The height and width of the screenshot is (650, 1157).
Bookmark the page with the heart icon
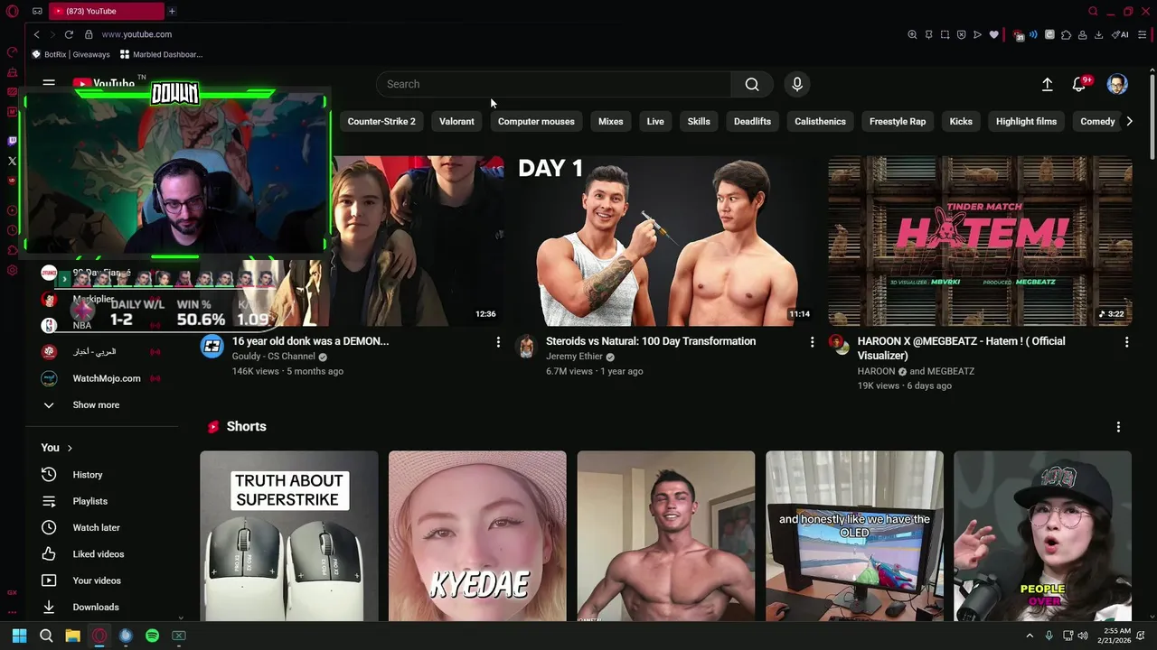[993, 34]
